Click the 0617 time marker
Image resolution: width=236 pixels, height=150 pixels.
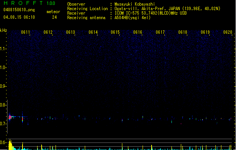point(160,32)
